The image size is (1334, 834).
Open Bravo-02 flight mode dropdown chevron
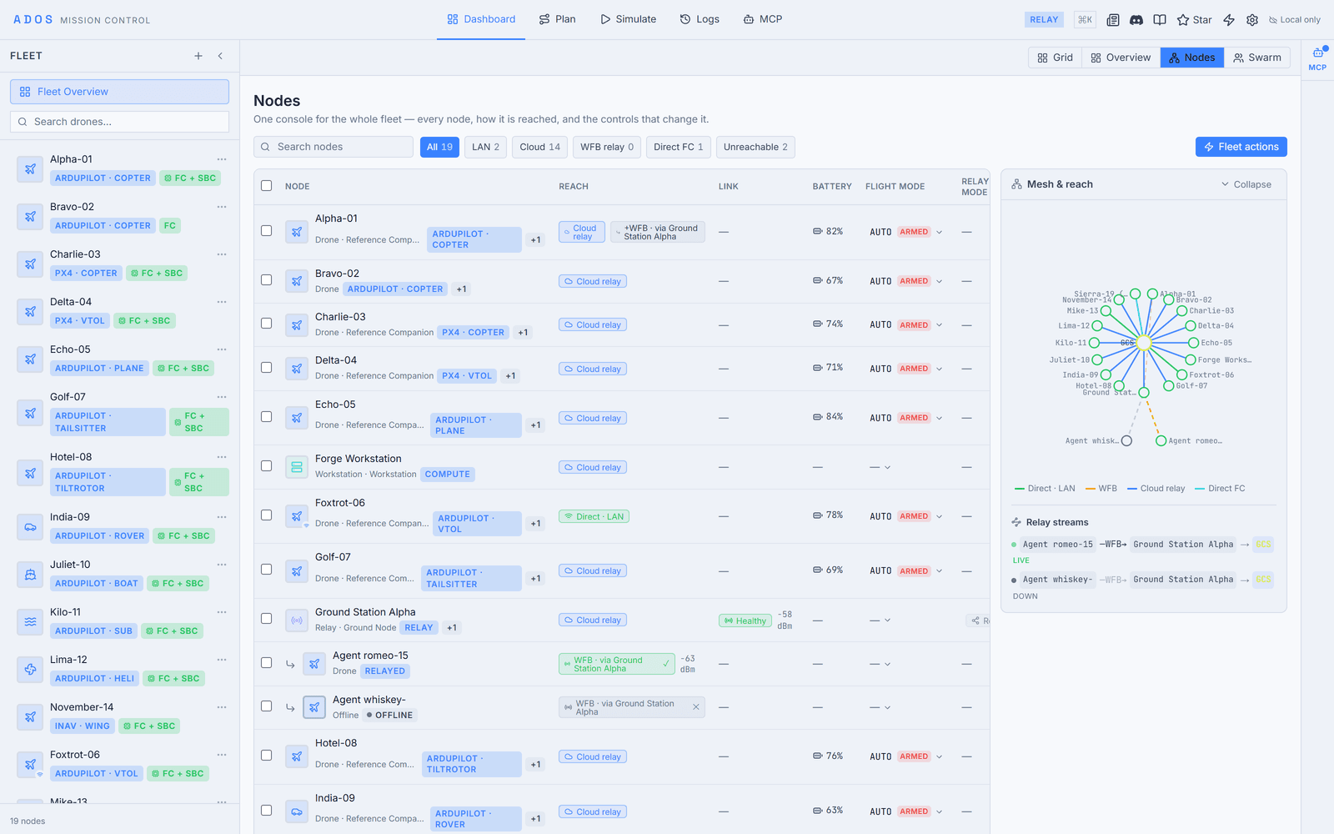(940, 281)
